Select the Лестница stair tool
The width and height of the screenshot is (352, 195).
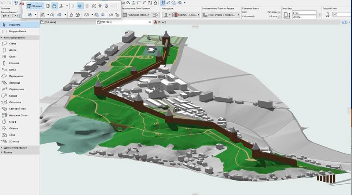pos(20,83)
